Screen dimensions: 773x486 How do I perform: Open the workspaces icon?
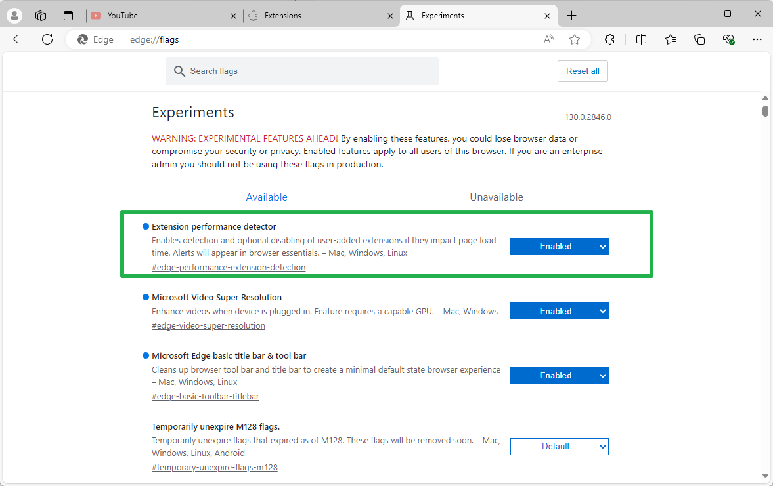click(x=41, y=16)
